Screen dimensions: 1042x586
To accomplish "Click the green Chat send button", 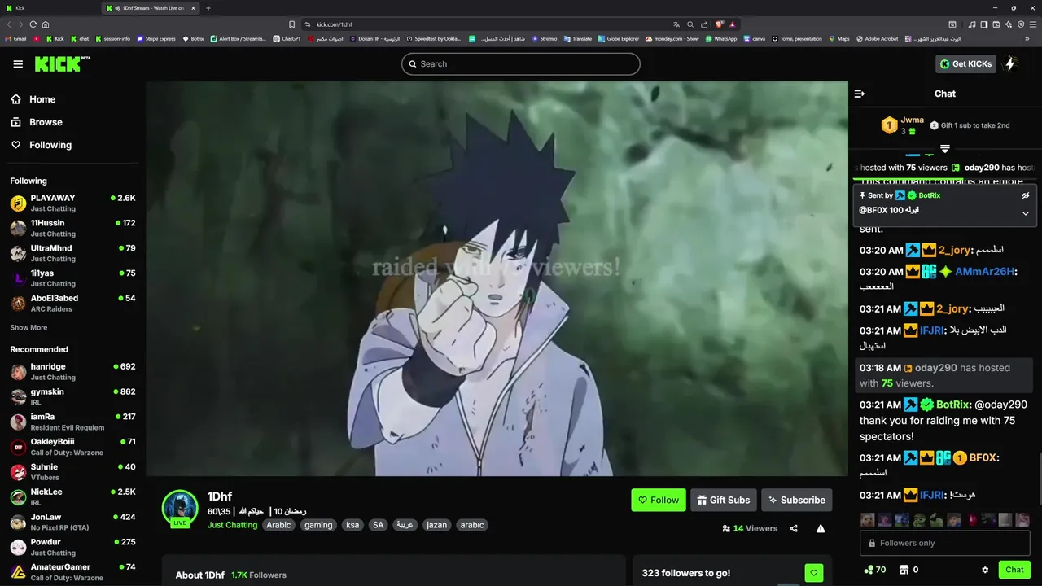I will pos(1014,570).
